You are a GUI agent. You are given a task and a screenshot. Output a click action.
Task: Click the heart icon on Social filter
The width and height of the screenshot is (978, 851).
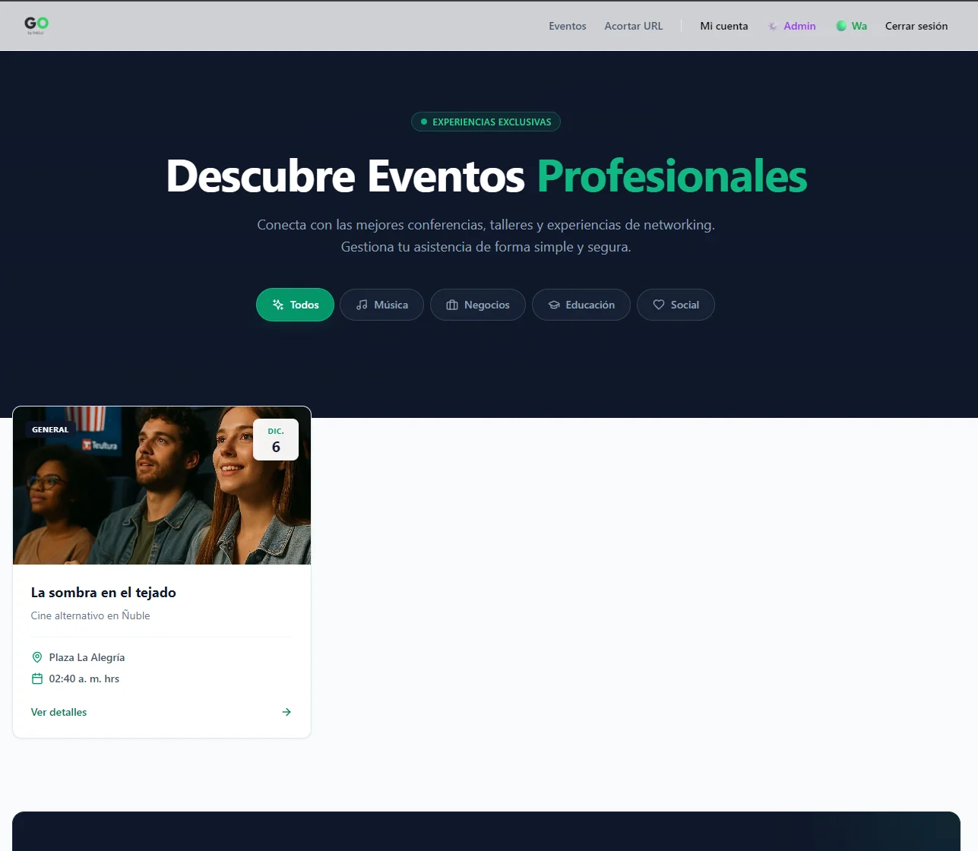660,305
